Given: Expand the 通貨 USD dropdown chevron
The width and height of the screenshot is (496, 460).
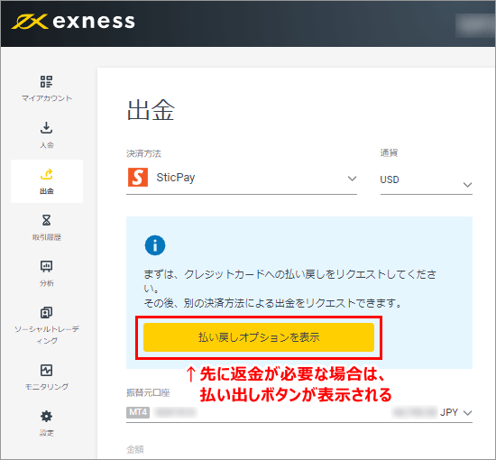Looking at the screenshot, I should coord(467,184).
